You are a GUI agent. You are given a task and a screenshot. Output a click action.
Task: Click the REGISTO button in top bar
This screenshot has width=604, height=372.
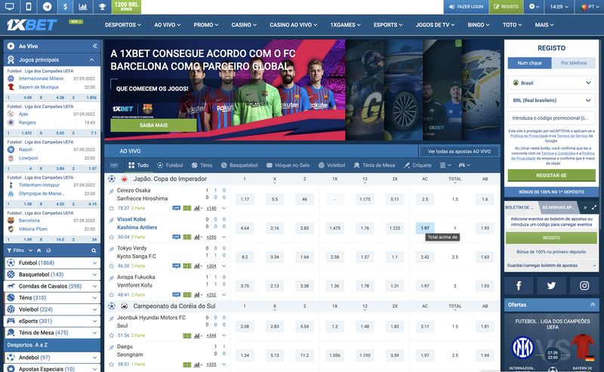(x=506, y=7)
